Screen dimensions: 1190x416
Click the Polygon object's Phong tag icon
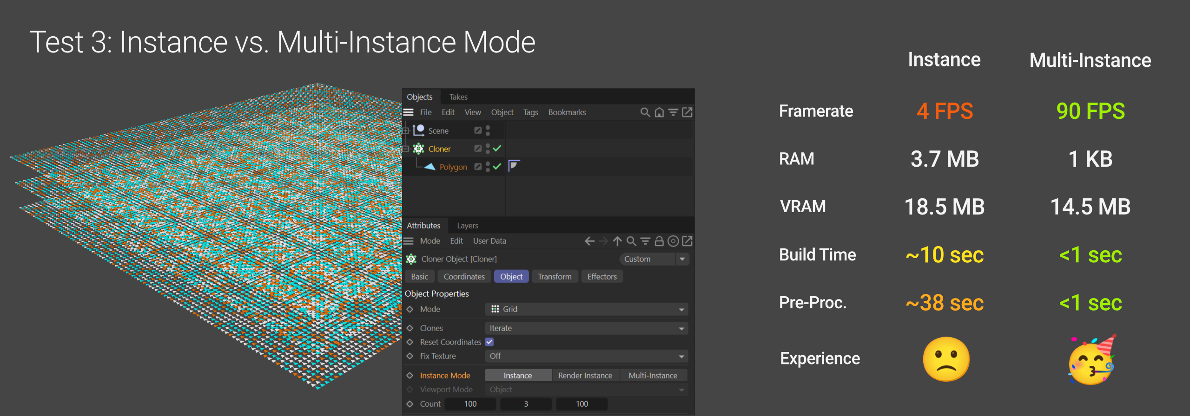514,166
